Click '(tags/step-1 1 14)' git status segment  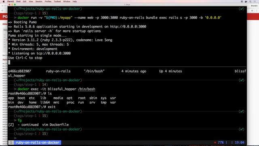[x=31, y=85]
